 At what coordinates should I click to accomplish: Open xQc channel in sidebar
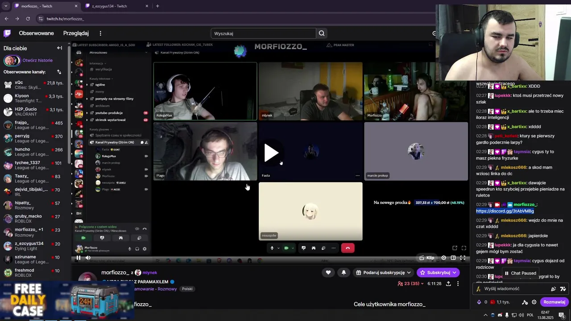pos(33,85)
